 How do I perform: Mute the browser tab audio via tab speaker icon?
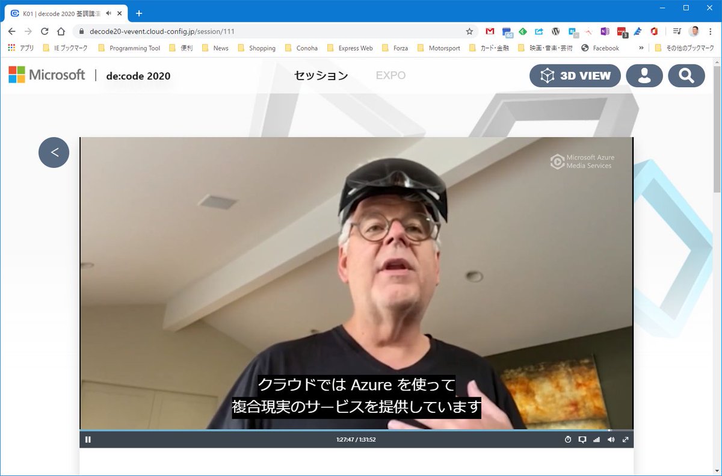pyautogui.click(x=108, y=13)
